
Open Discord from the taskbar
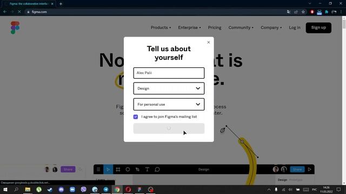pos(61,189)
